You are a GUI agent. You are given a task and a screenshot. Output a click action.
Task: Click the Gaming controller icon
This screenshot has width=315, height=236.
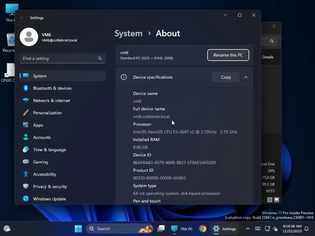26,162
